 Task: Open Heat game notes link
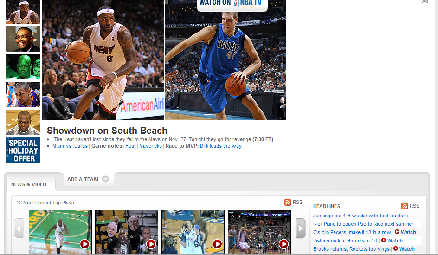[x=130, y=146]
